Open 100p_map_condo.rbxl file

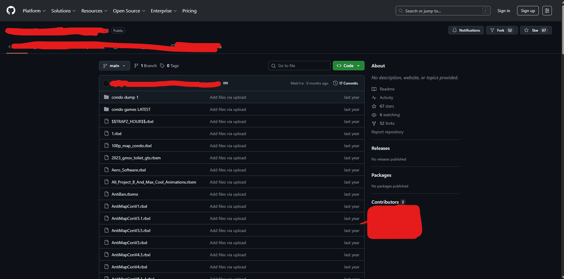coord(132,146)
